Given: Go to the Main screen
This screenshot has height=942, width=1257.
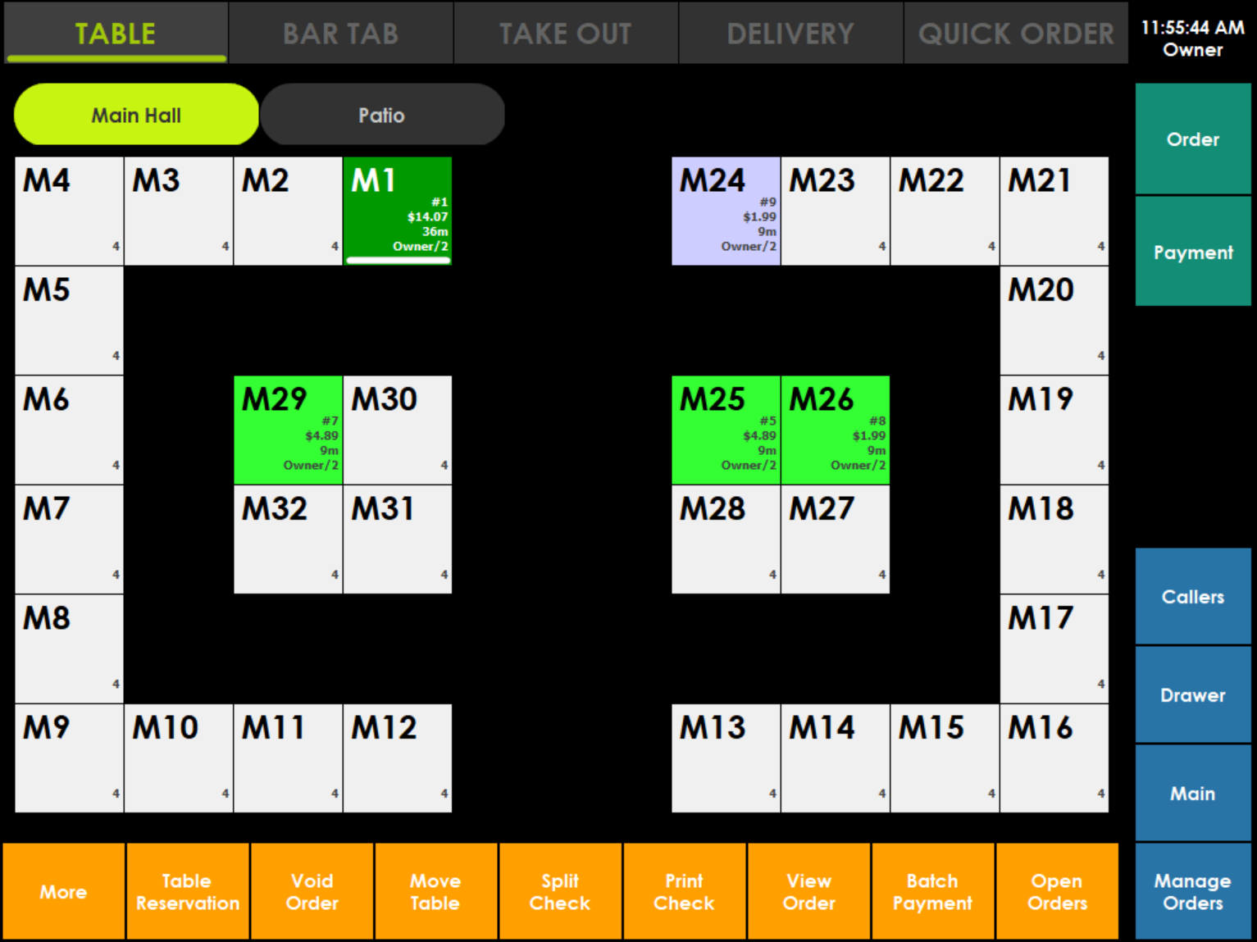Looking at the screenshot, I should 1193,793.
